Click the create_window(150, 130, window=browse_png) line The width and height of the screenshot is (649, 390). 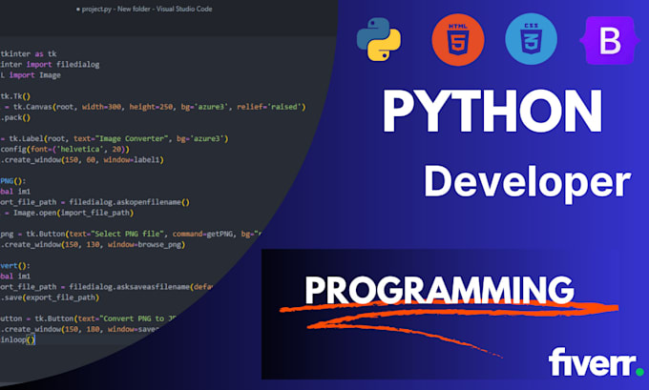93,245
